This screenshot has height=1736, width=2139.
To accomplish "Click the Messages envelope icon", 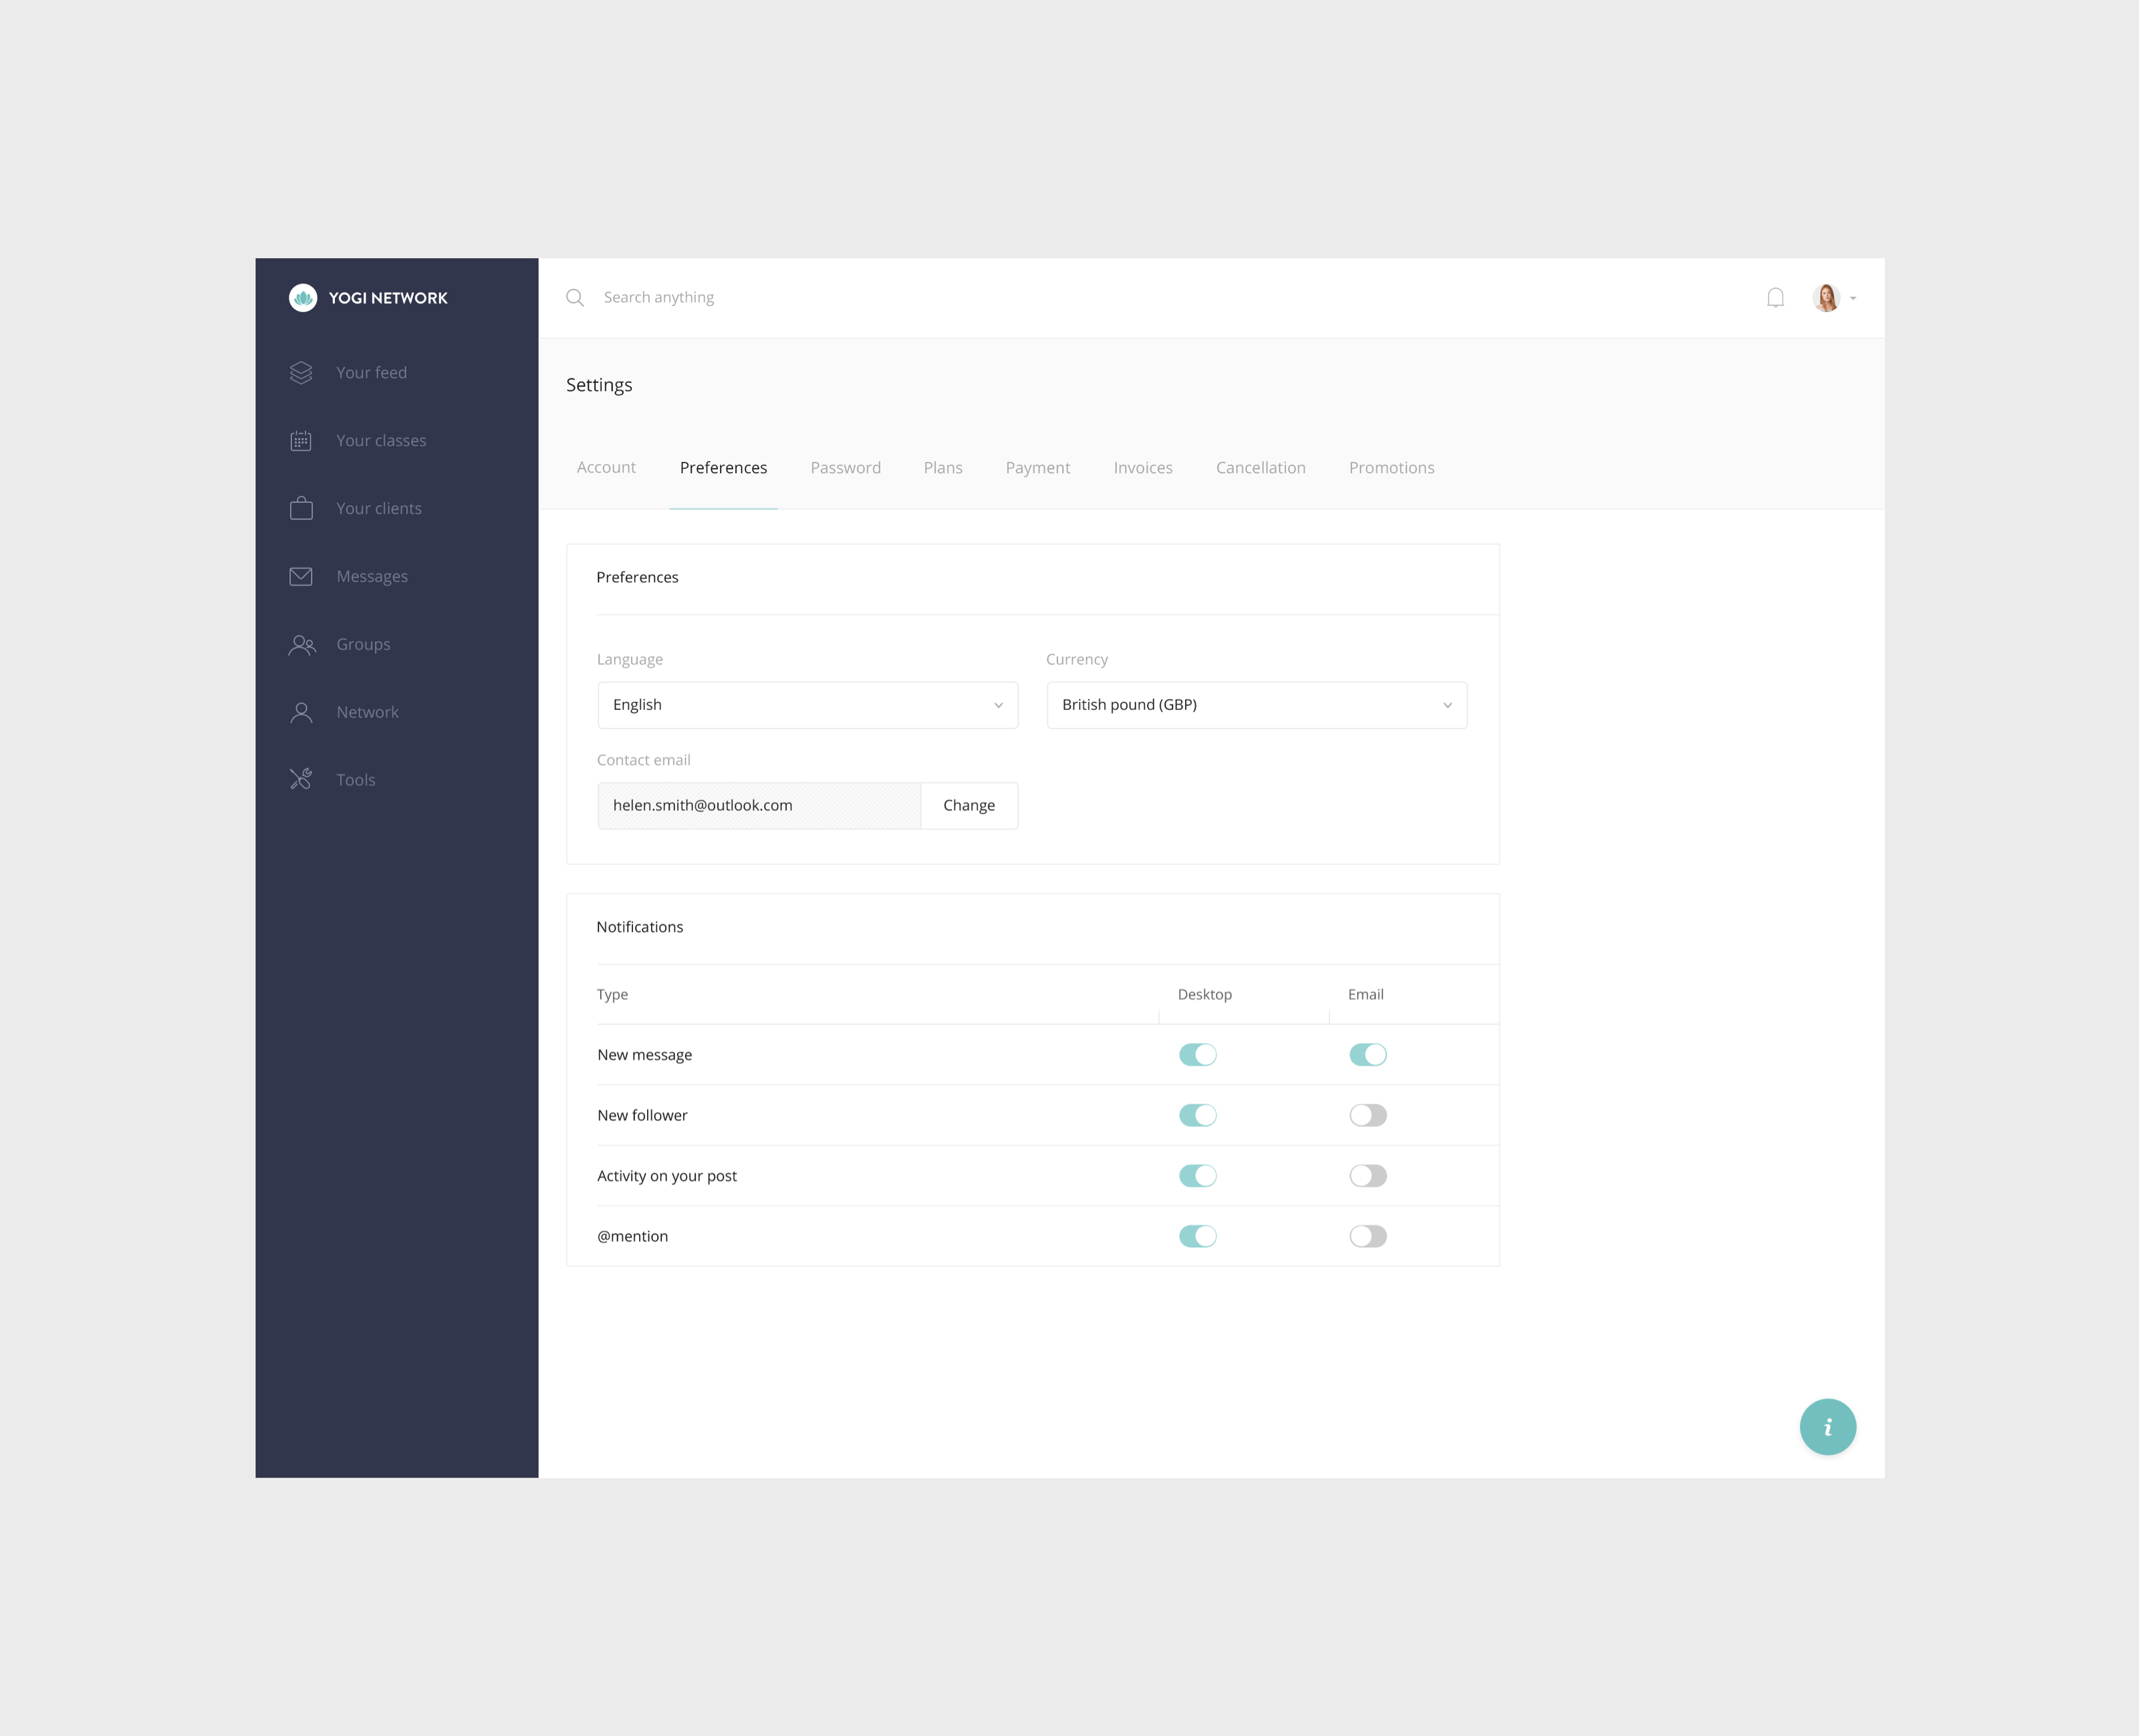I will tap(301, 576).
